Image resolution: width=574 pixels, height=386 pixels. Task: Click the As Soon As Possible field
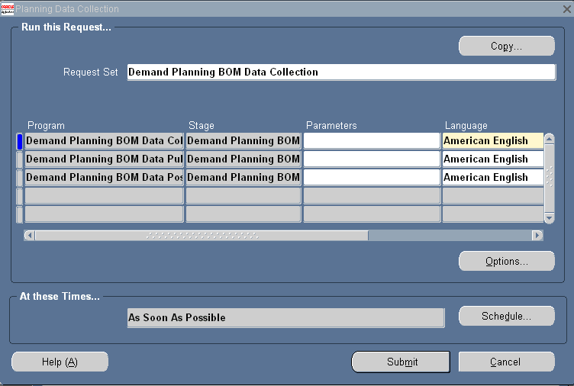pos(286,317)
